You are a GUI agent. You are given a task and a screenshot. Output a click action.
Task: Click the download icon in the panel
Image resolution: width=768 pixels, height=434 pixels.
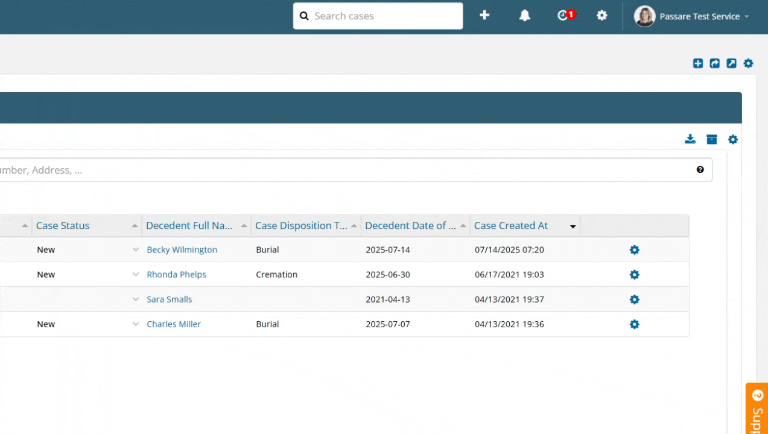pyautogui.click(x=690, y=139)
